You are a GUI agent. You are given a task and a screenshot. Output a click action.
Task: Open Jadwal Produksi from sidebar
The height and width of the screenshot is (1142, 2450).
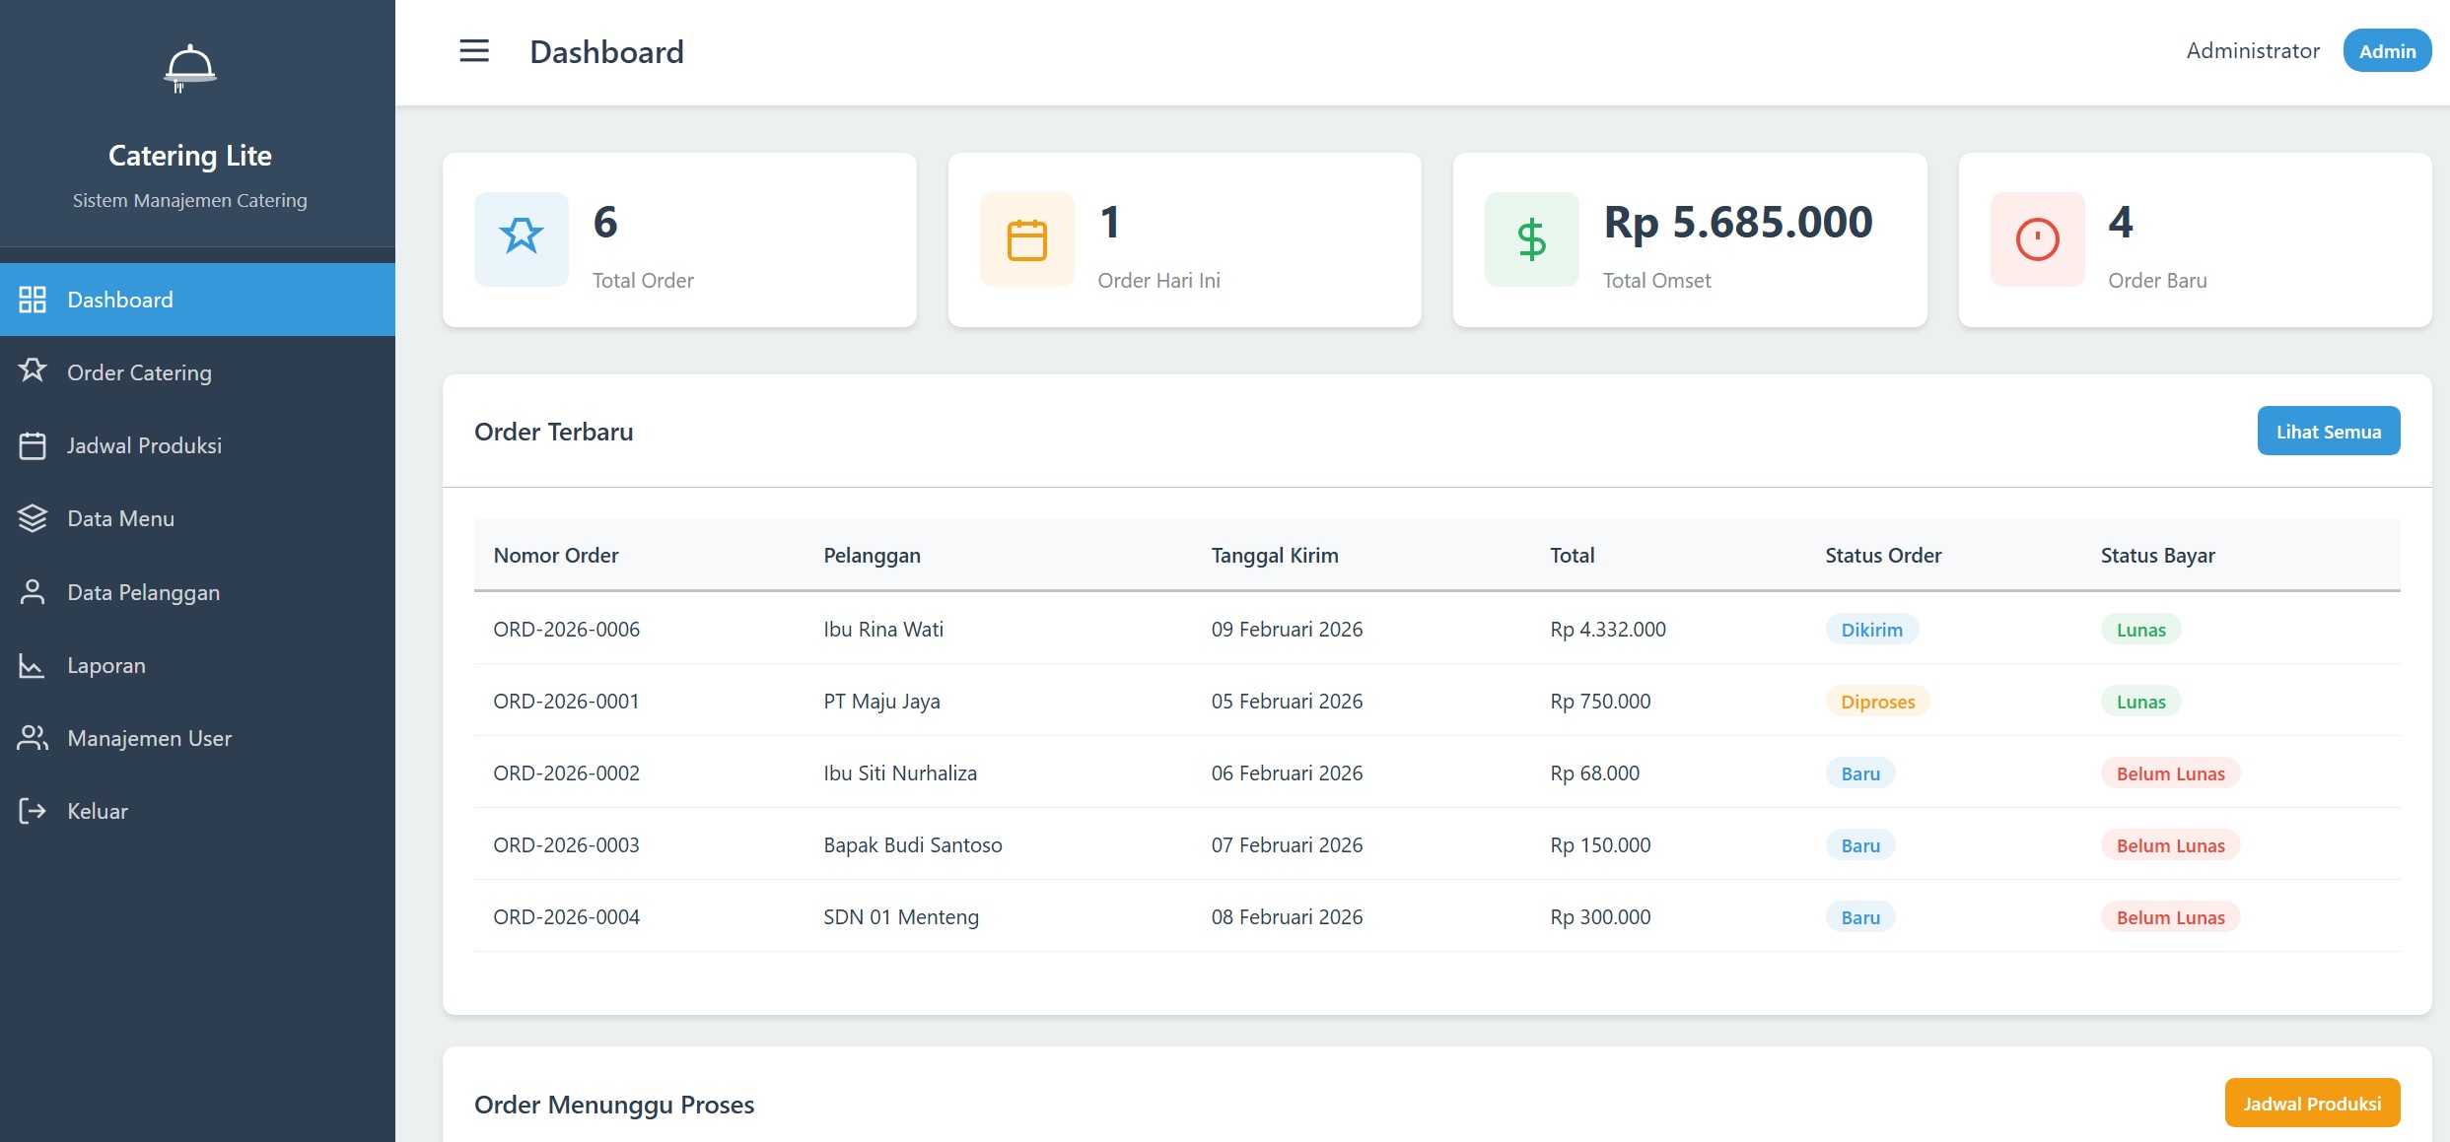click(x=144, y=445)
